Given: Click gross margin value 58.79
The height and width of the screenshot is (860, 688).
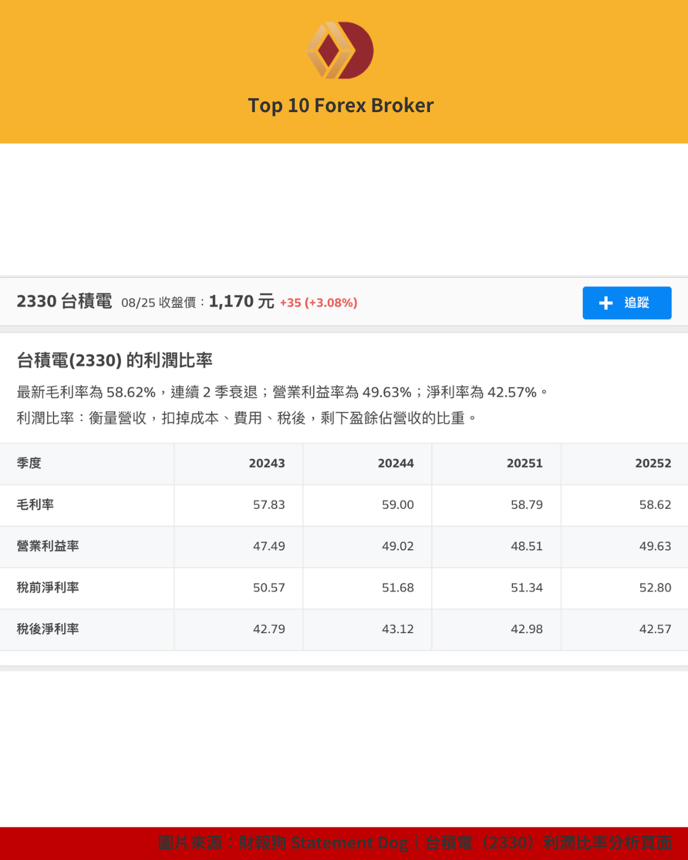Looking at the screenshot, I should (x=527, y=505).
